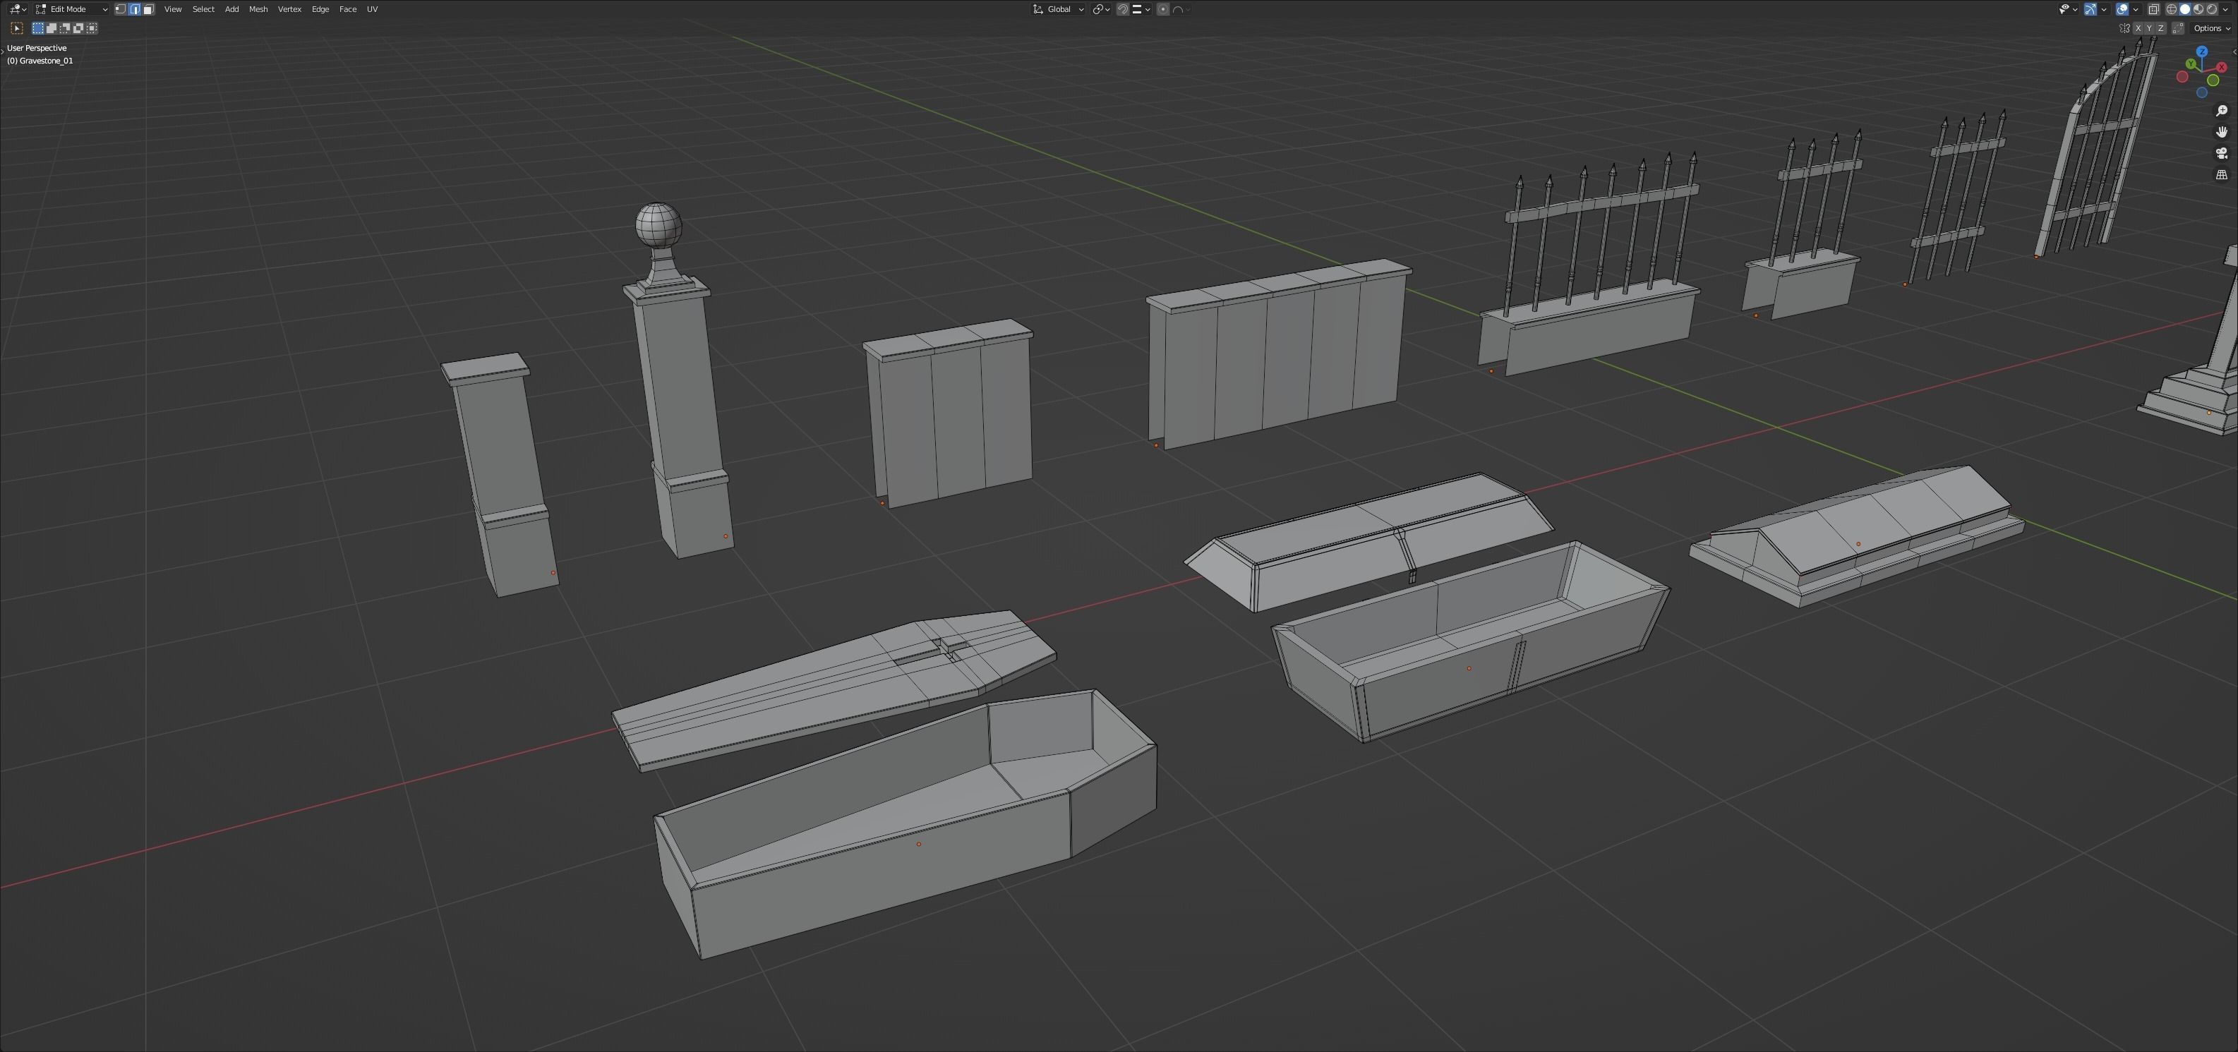Image resolution: width=2238 pixels, height=1052 pixels.
Task: Open the Edge menu
Action: click(x=320, y=8)
